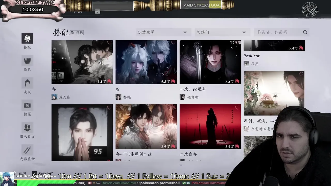Image resolution: width=331 pixels, height=186 pixels.
Task: Click the 搭配 page heading
Action: tap(61, 32)
